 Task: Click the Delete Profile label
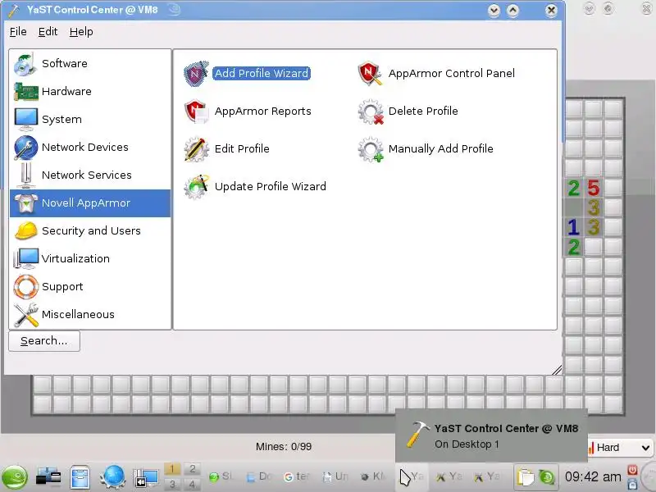pos(423,112)
